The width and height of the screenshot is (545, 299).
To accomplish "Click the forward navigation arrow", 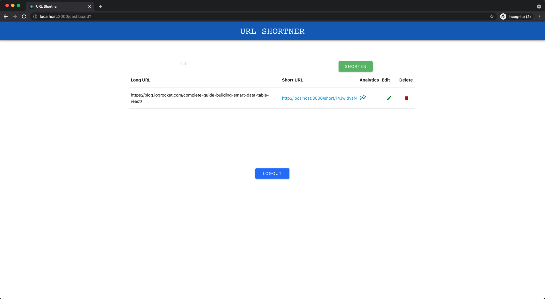I will [x=15, y=16].
